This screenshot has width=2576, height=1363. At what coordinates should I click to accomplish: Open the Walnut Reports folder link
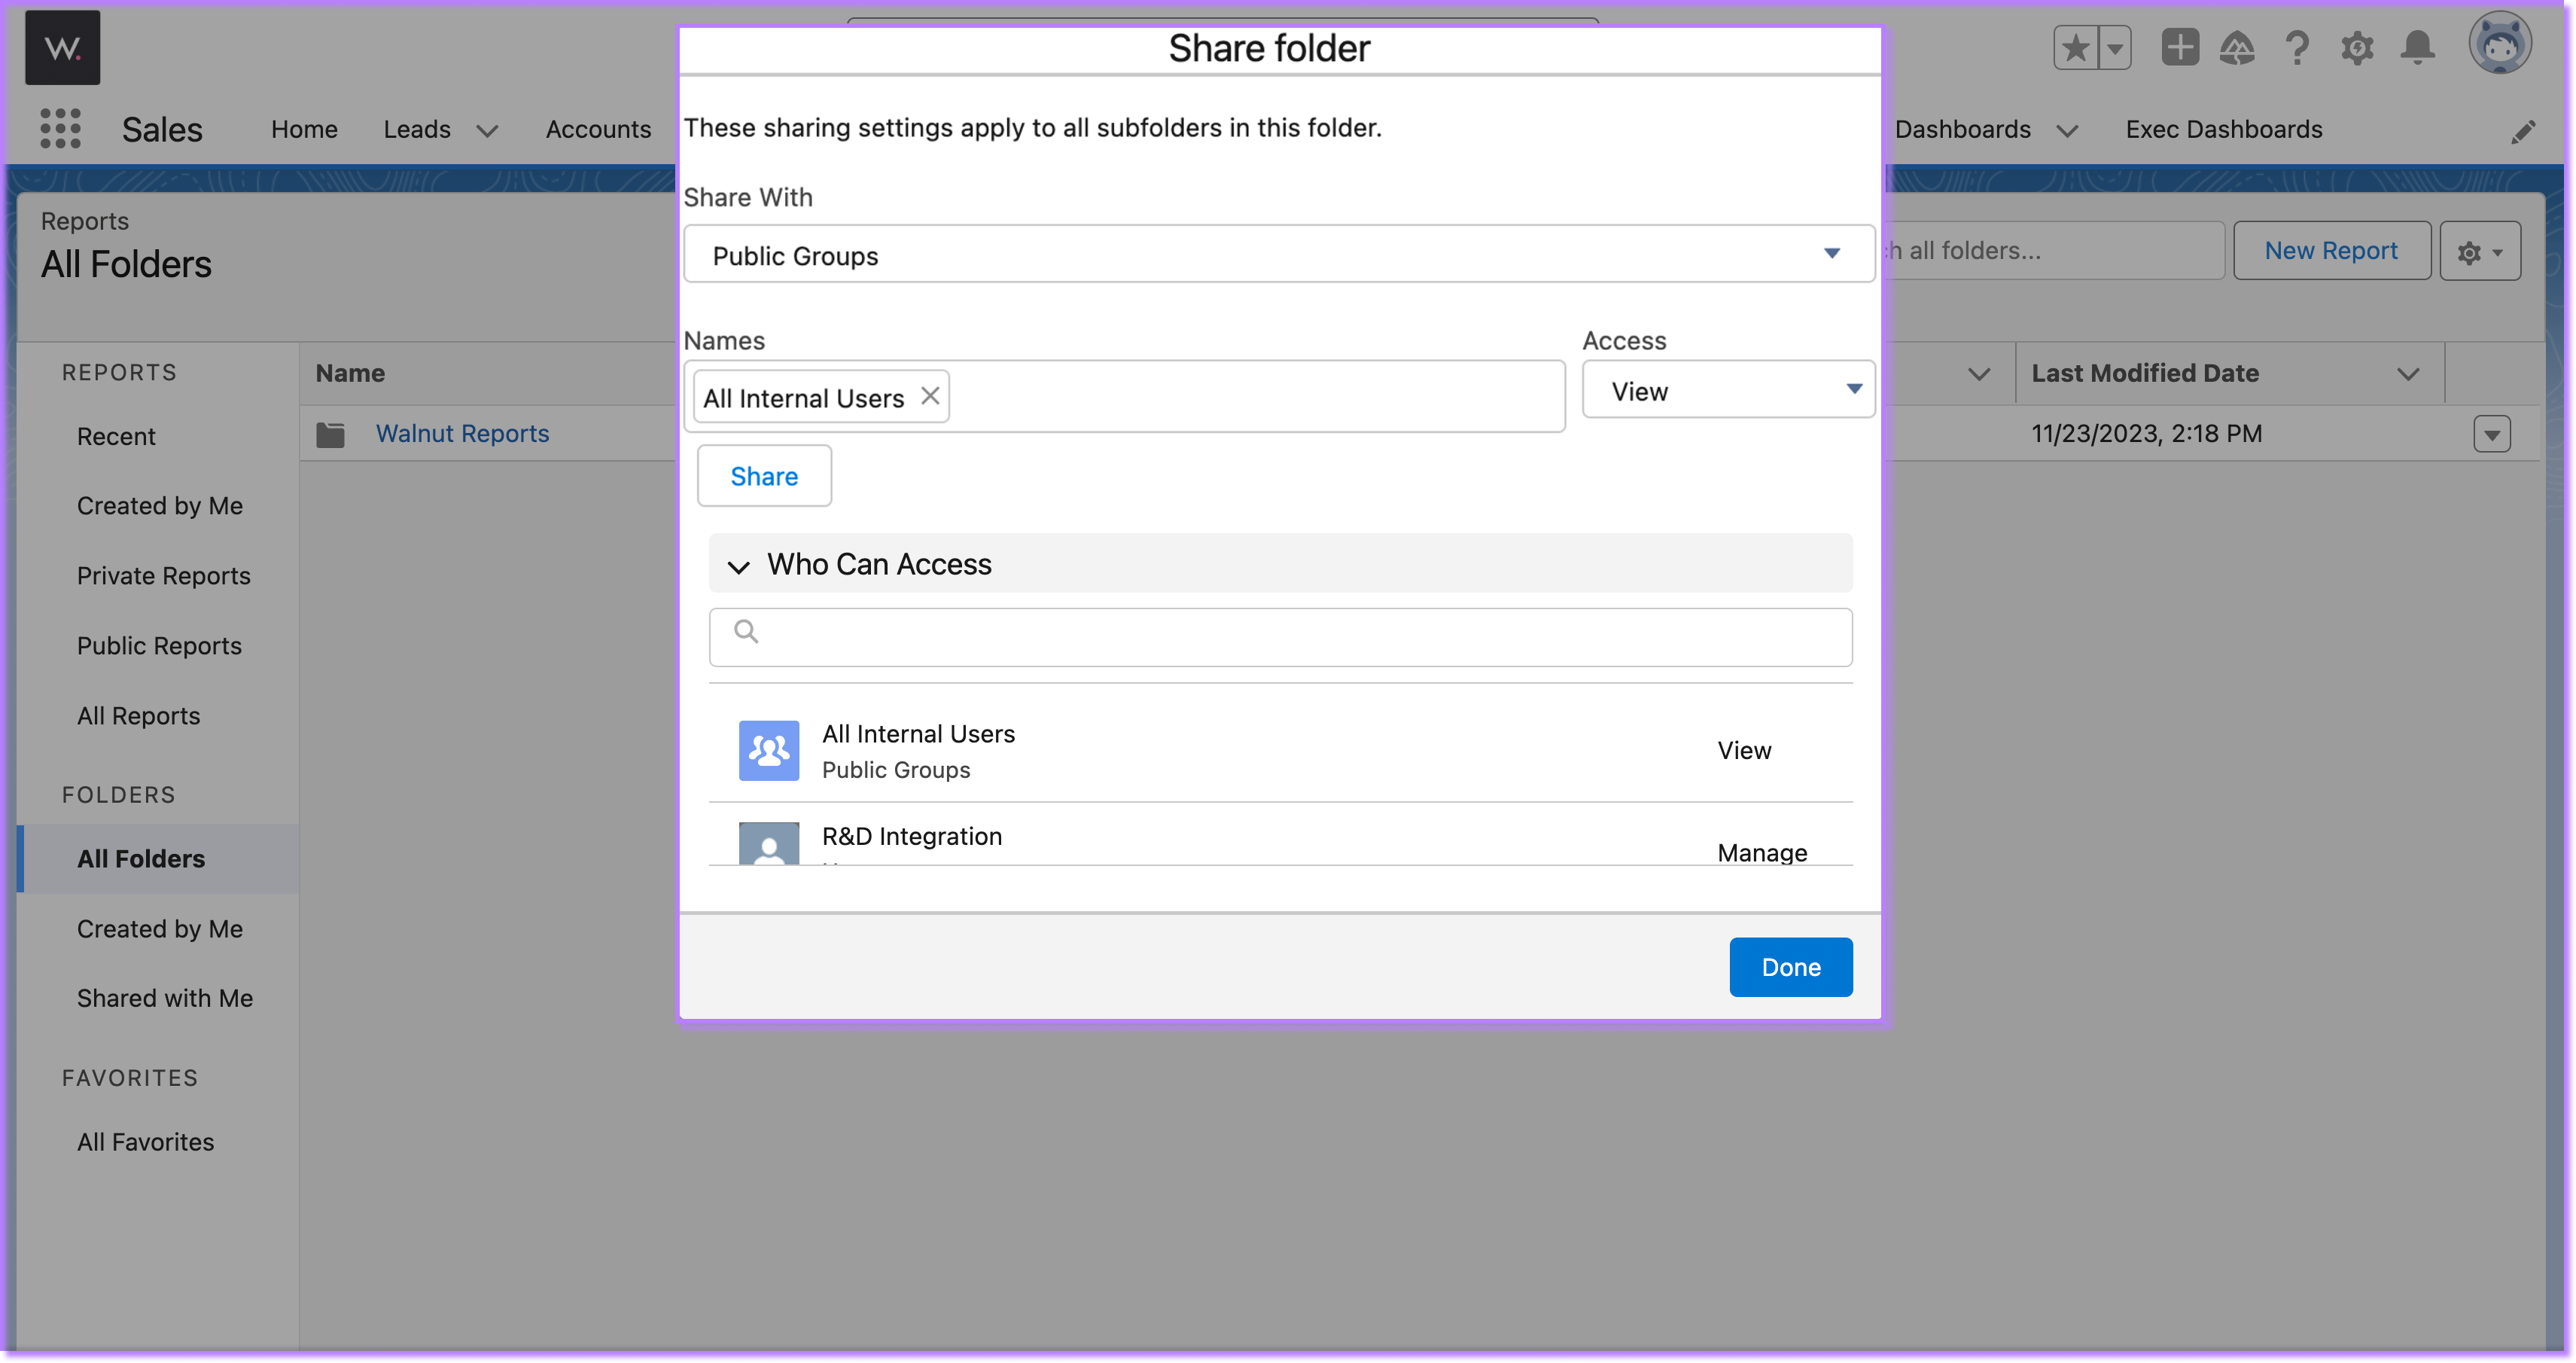(462, 433)
